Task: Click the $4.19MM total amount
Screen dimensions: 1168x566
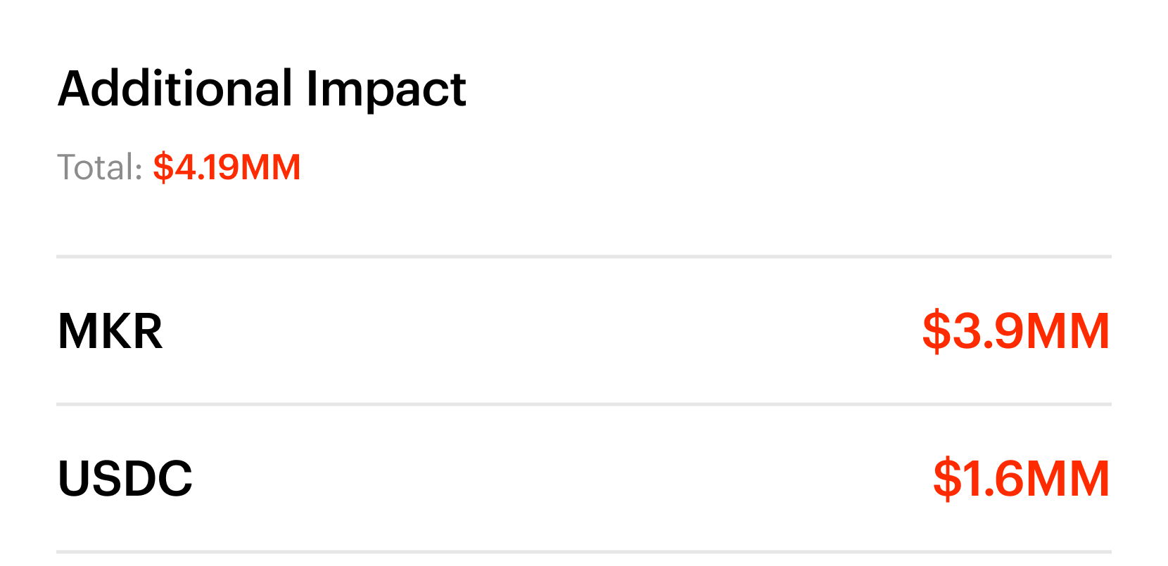Action: pyautogui.click(x=227, y=167)
